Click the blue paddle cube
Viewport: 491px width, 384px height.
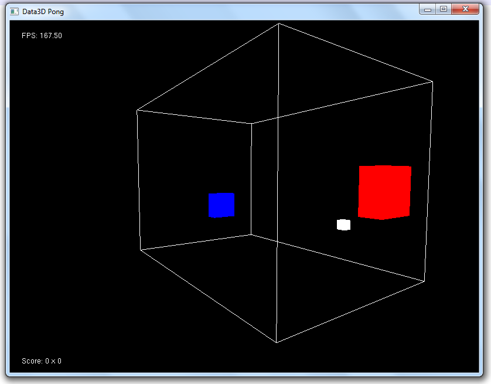(221, 205)
